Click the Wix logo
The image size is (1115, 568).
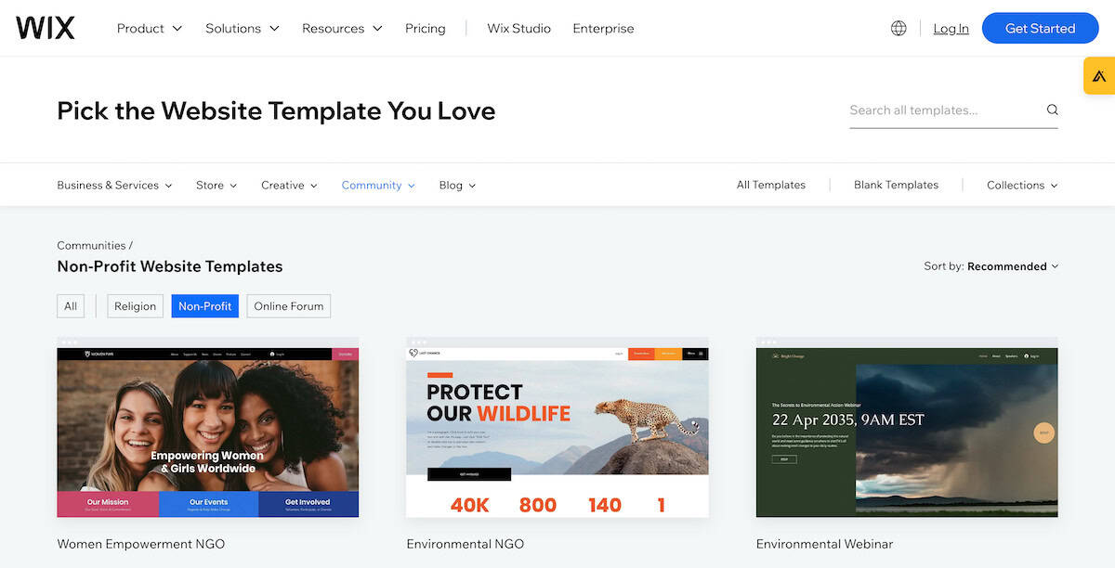click(x=45, y=27)
